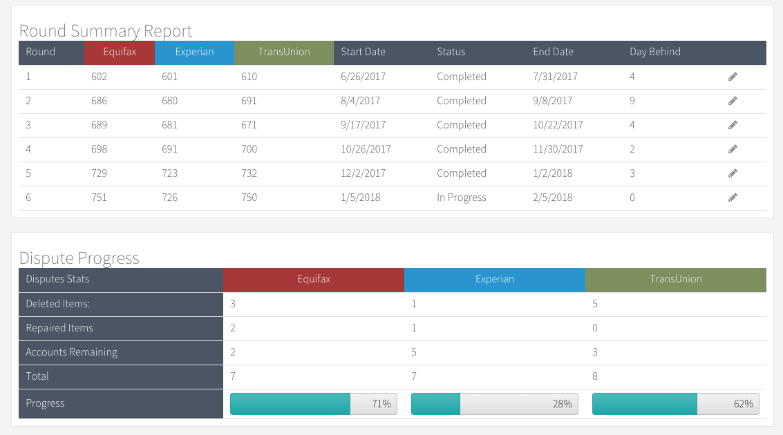
Task: Click the TransUnion header in Round Summary table
Action: click(x=283, y=52)
